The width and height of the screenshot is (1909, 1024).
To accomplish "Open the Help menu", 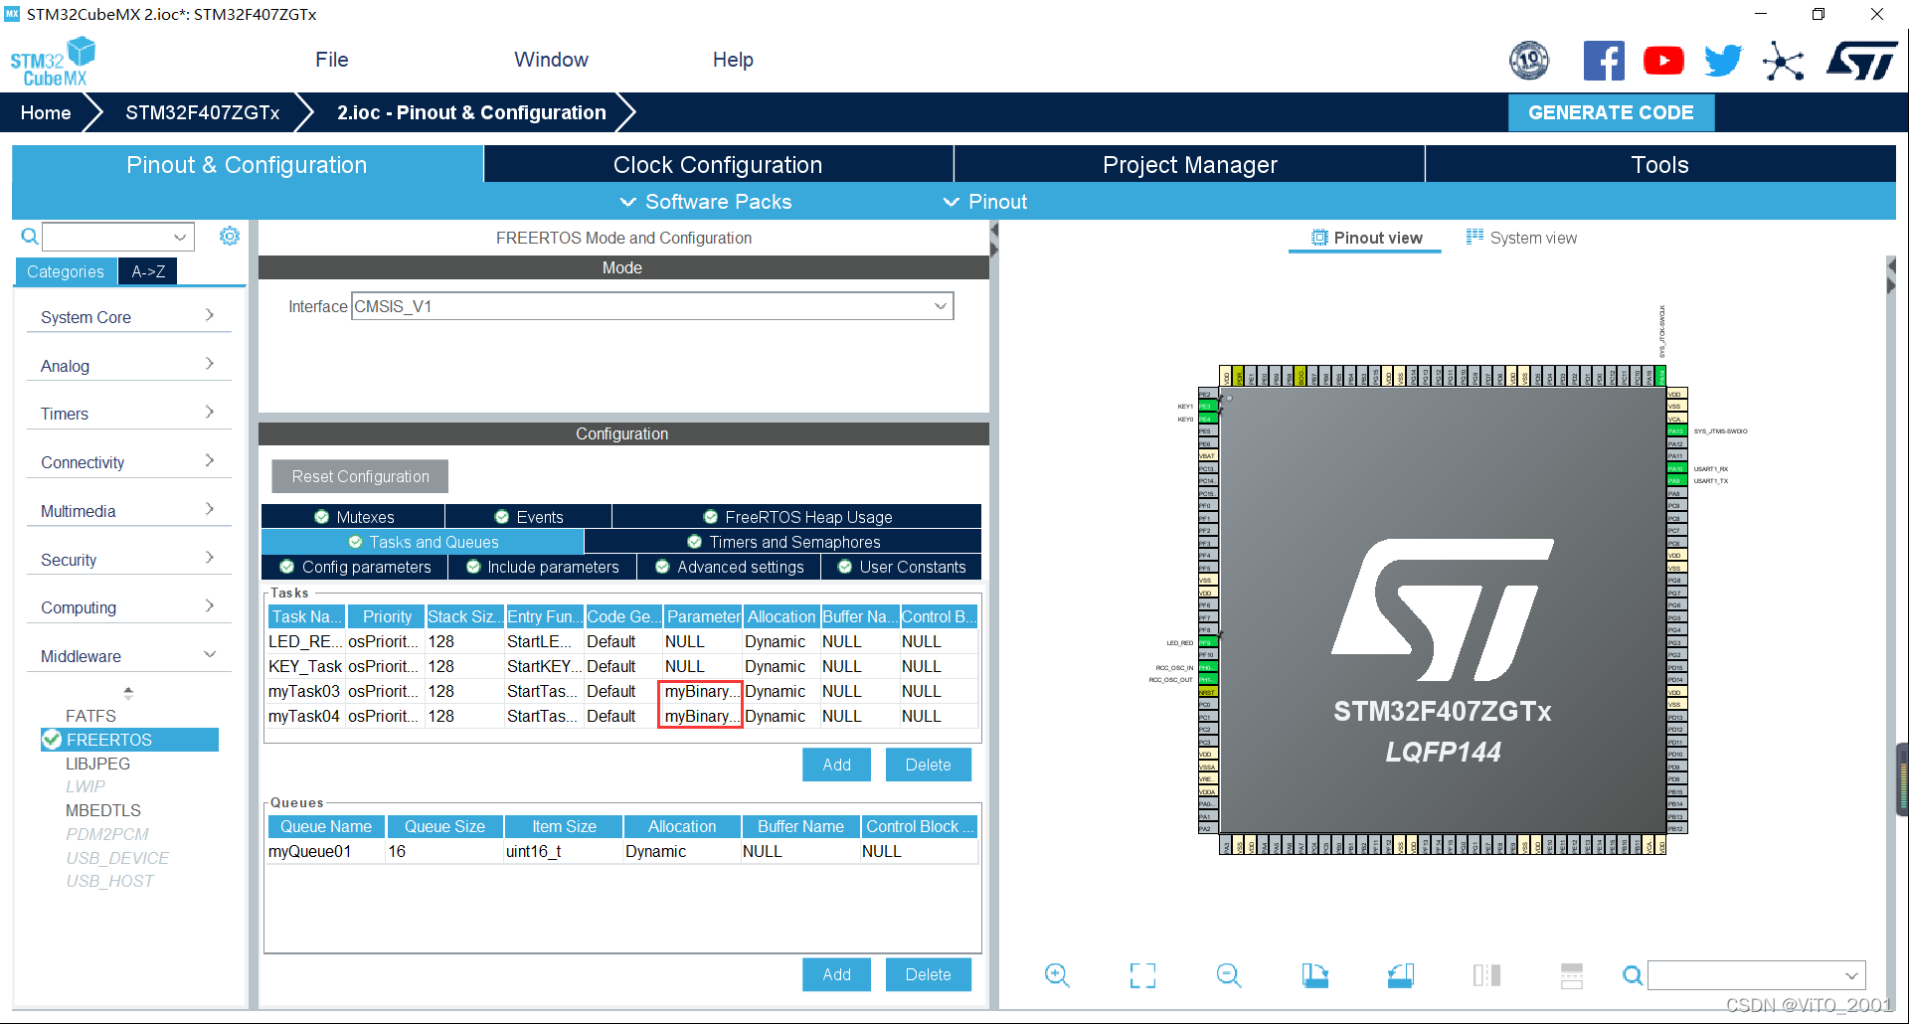I will pos(733,60).
